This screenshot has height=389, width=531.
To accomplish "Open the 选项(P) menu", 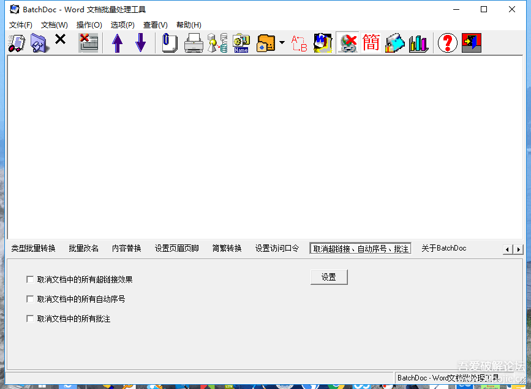I will coord(122,25).
